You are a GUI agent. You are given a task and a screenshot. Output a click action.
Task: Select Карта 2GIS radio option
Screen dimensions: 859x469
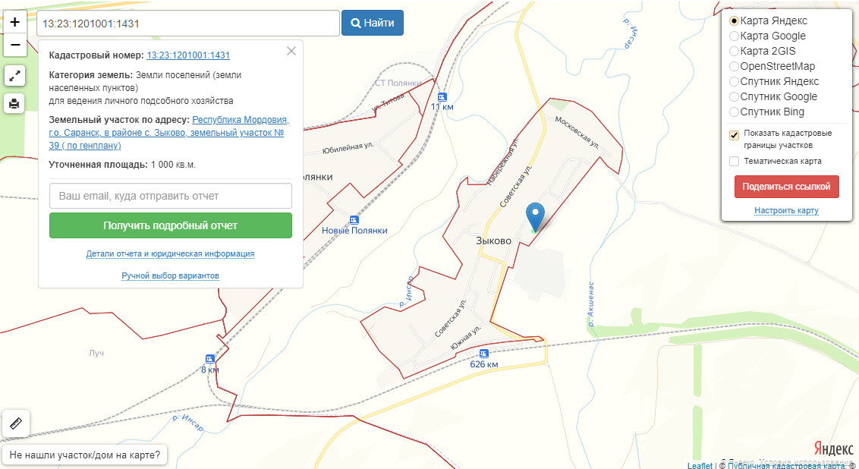click(734, 52)
